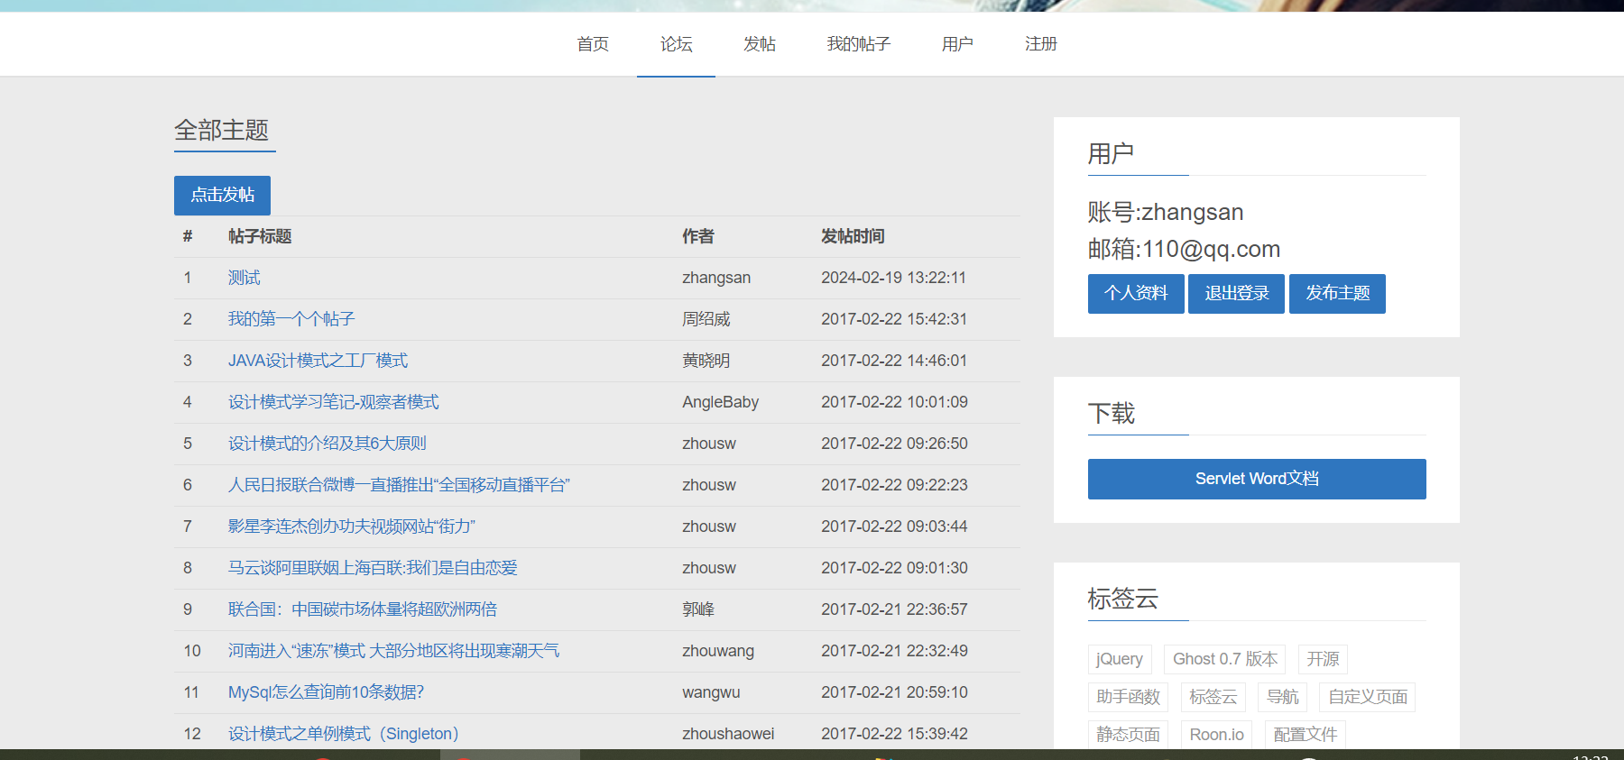This screenshot has height=760, width=1624.
Task: Open the post 设计模式的介绍及其6大原则
Action: pos(327,444)
